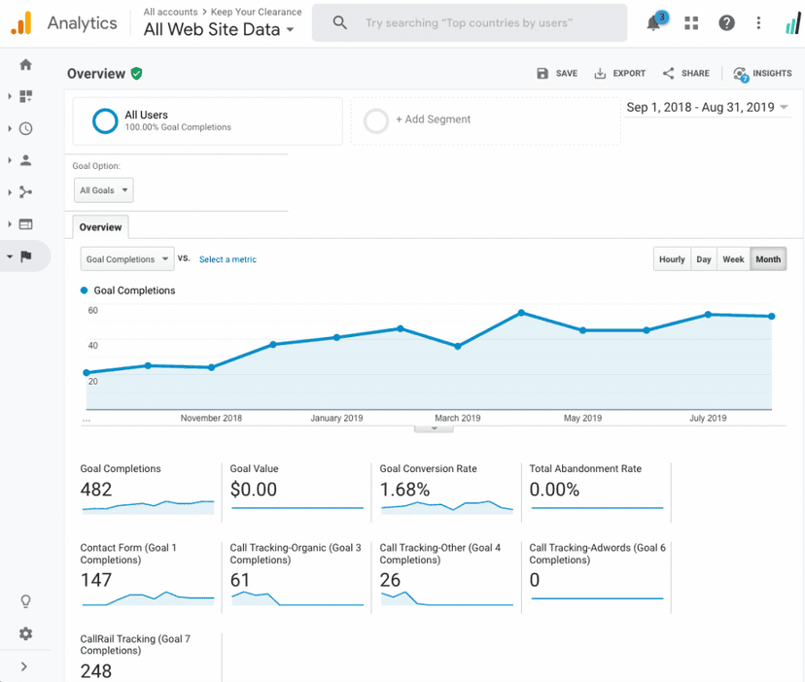Image resolution: width=805 pixels, height=682 pixels.
Task: Open the apps grid icon
Action: point(691,23)
